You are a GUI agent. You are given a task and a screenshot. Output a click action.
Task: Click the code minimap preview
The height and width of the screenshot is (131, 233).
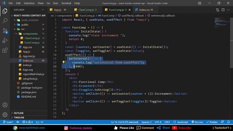point(222,22)
